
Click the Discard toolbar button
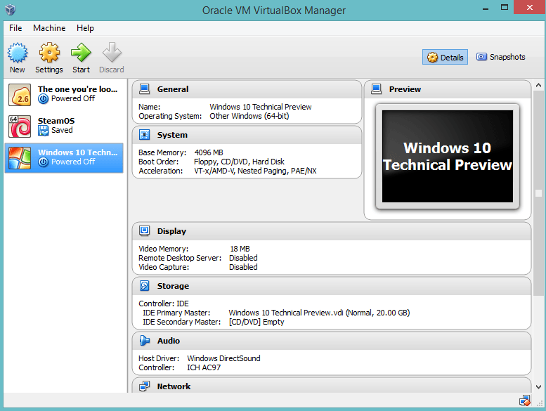coord(112,58)
